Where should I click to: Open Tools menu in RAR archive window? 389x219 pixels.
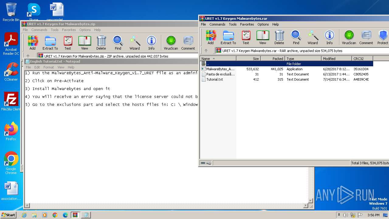(x=233, y=24)
